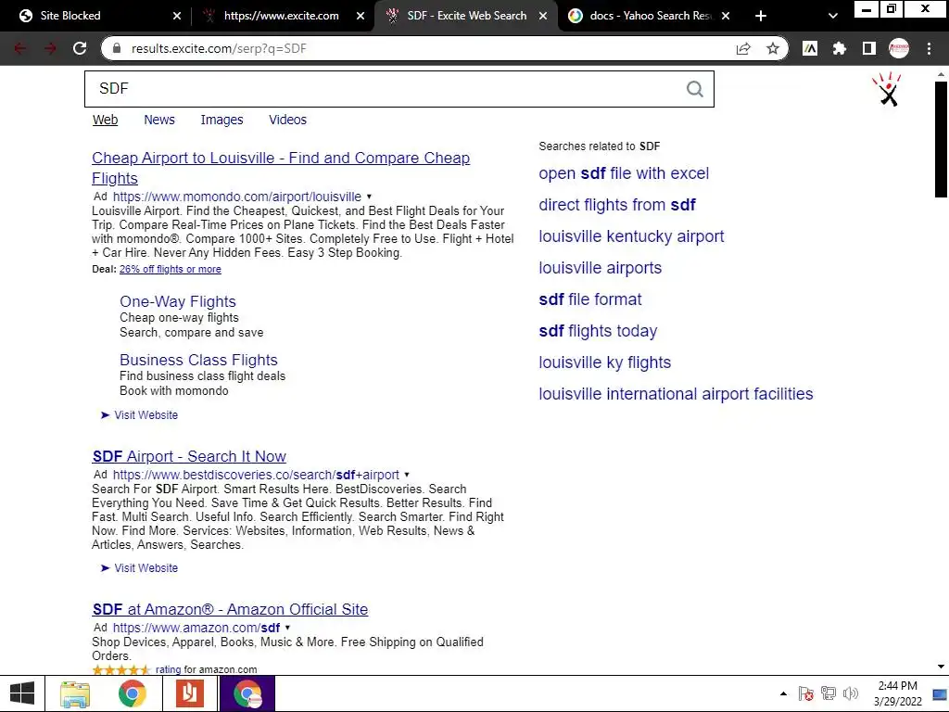Open the 26% off flights deal link
Image resolution: width=949 pixels, height=712 pixels.
coord(171,270)
